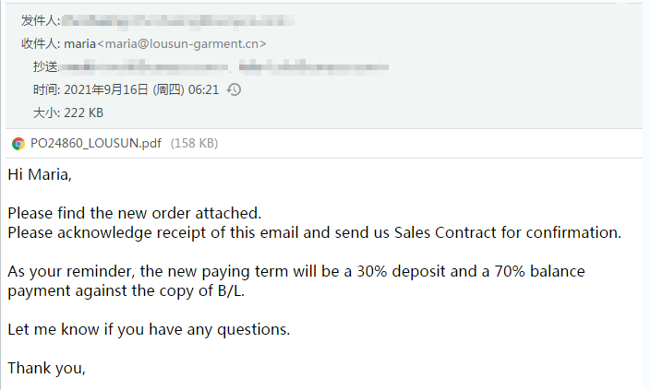Click the 发件人 sender label
Screen dimensions: 651x390
tap(40, 20)
